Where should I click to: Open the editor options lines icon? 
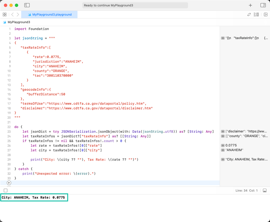[256, 15]
